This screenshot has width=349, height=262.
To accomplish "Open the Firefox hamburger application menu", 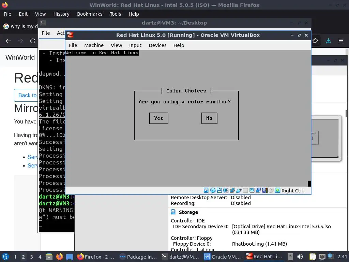I will click(341, 41).
